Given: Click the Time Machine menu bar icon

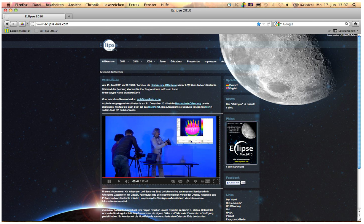Looking at the screenshot, I should coord(266,5).
